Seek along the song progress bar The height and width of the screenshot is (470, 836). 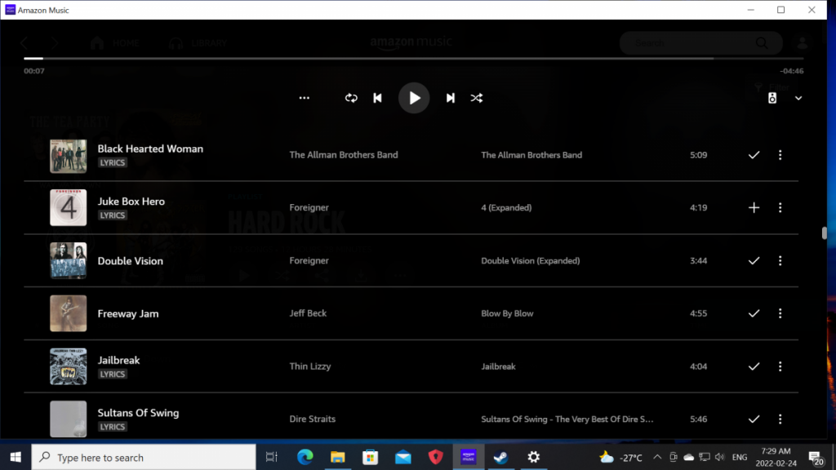click(413, 58)
